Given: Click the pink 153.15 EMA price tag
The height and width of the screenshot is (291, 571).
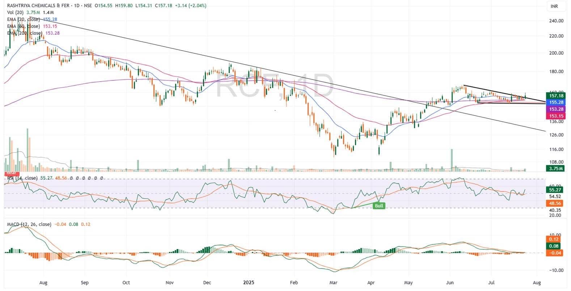Looking at the screenshot, I should pyautogui.click(x=555, y=116).
